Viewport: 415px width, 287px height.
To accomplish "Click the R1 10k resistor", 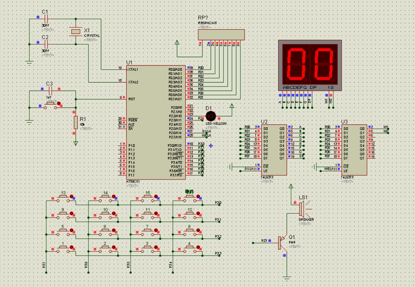I will pos(75,122).
